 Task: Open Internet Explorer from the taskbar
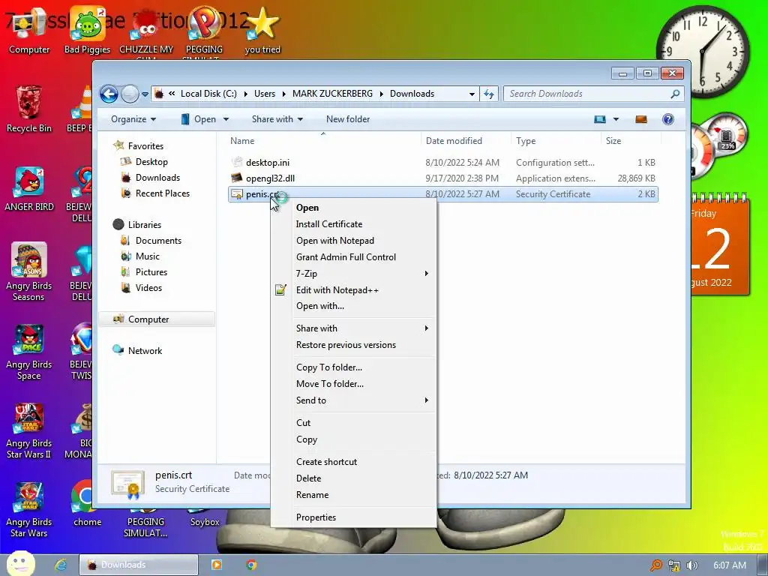(60, 565)
